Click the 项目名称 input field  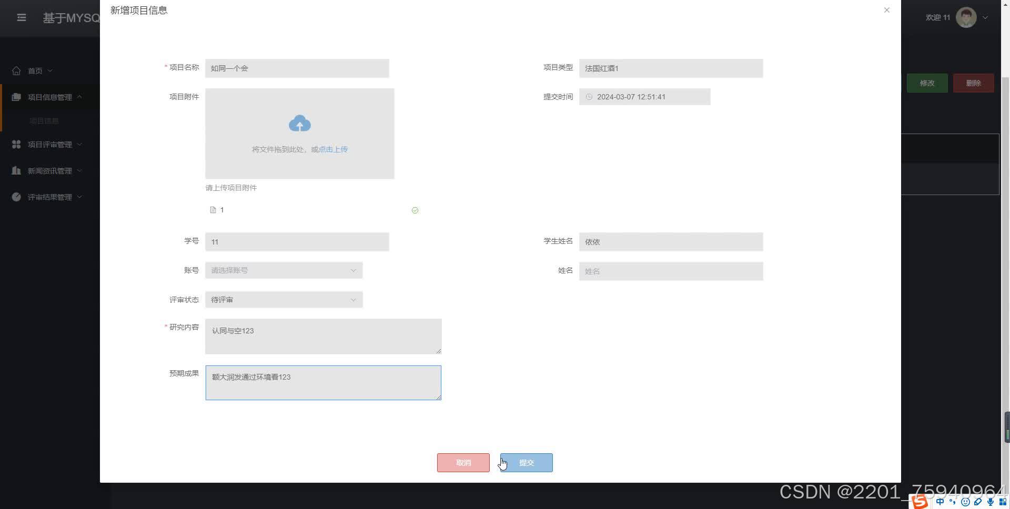(297, 68)
